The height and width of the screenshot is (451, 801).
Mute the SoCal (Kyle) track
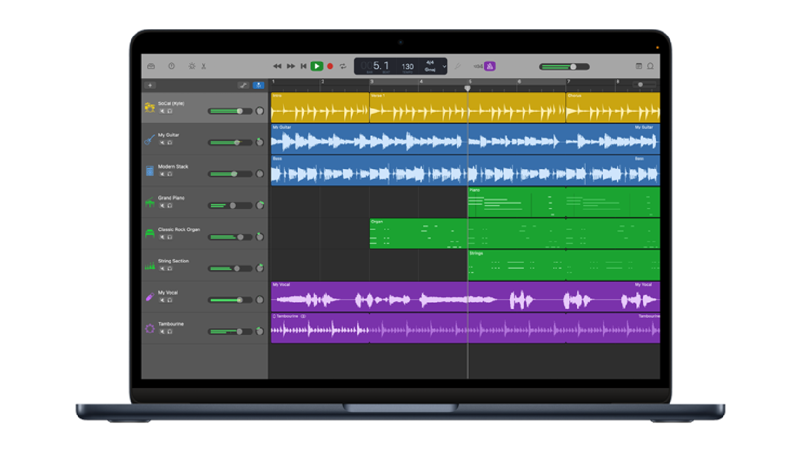(162, 111)
